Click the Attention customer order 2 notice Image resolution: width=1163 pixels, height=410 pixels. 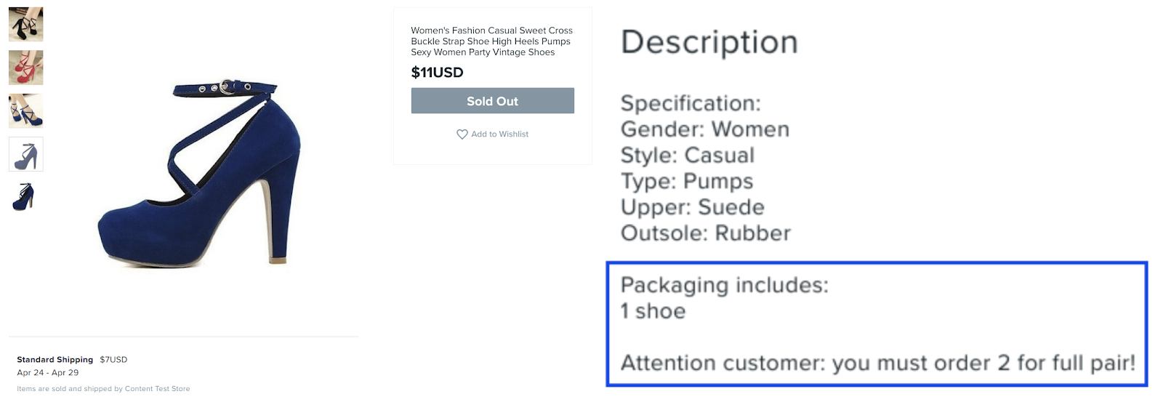coord(877,363)
